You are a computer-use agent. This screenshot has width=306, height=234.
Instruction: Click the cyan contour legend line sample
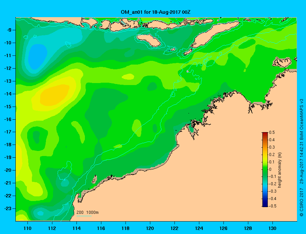pyautogui.click(x=84, y=216)
